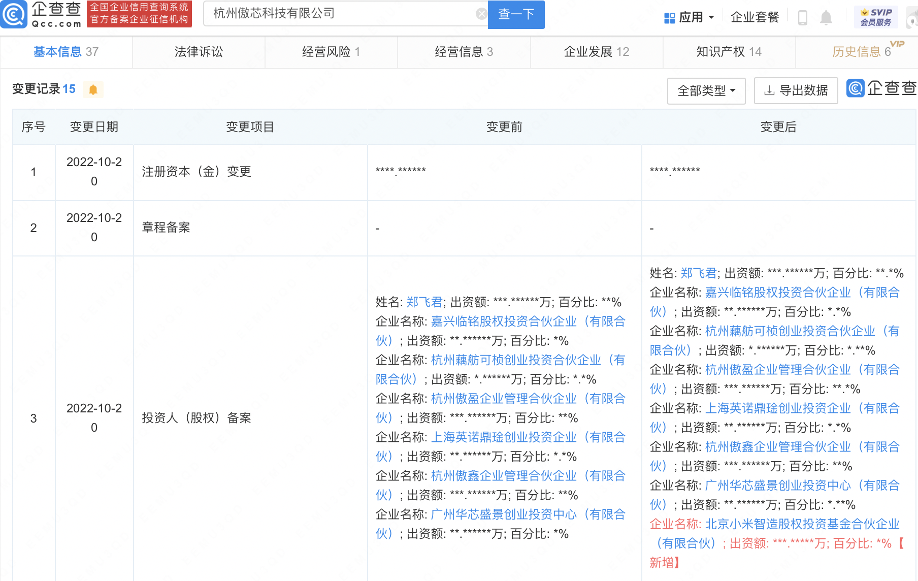Switch to 知识产权 tab
918x581 pixels.
(729, 52)
